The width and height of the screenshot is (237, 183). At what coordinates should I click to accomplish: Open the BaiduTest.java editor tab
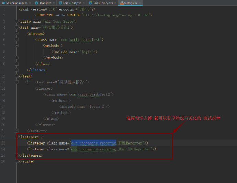(x=72, y=3)
